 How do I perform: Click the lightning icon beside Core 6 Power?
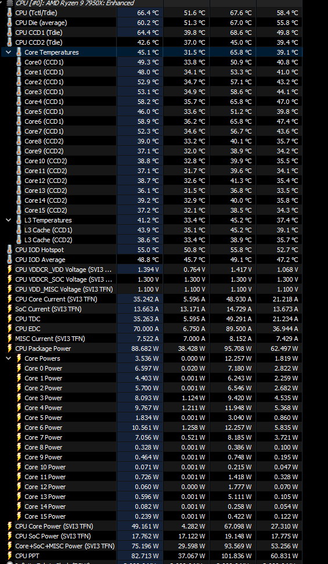[x=19, y=428]
